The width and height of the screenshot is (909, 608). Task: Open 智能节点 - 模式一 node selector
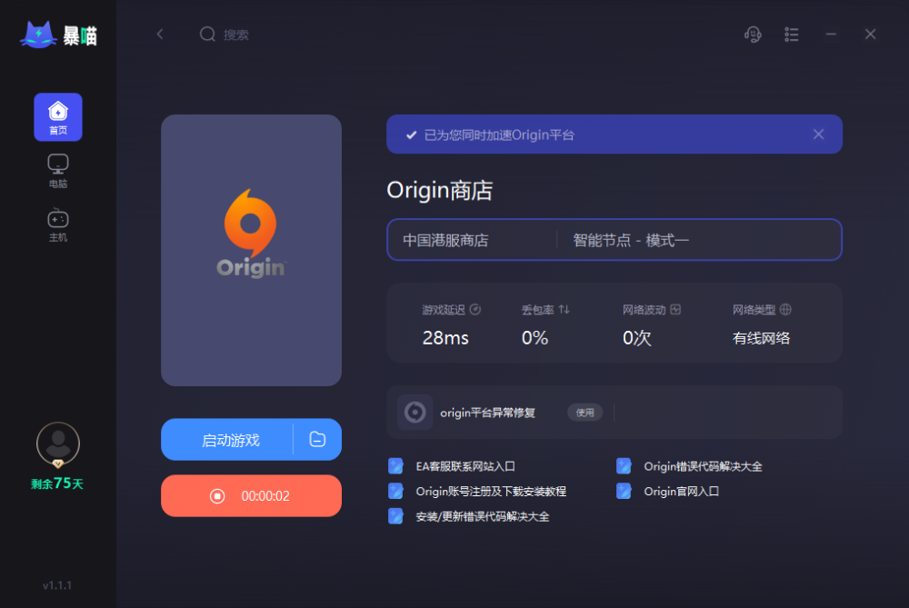(631, 240)
